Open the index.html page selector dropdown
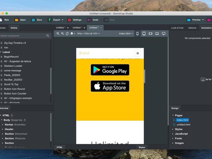The width and height of the screenshot is (212, 159). pyautogui.click(x=126, y=34)
